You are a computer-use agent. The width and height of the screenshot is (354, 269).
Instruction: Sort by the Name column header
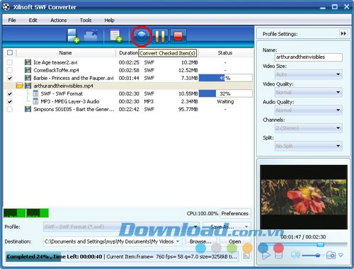65,52
